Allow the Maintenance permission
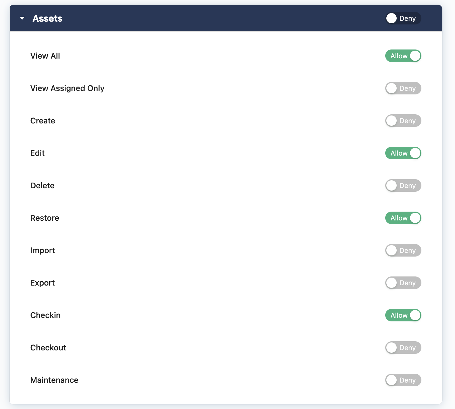This screenshot has width=455, height=409. 403,380
